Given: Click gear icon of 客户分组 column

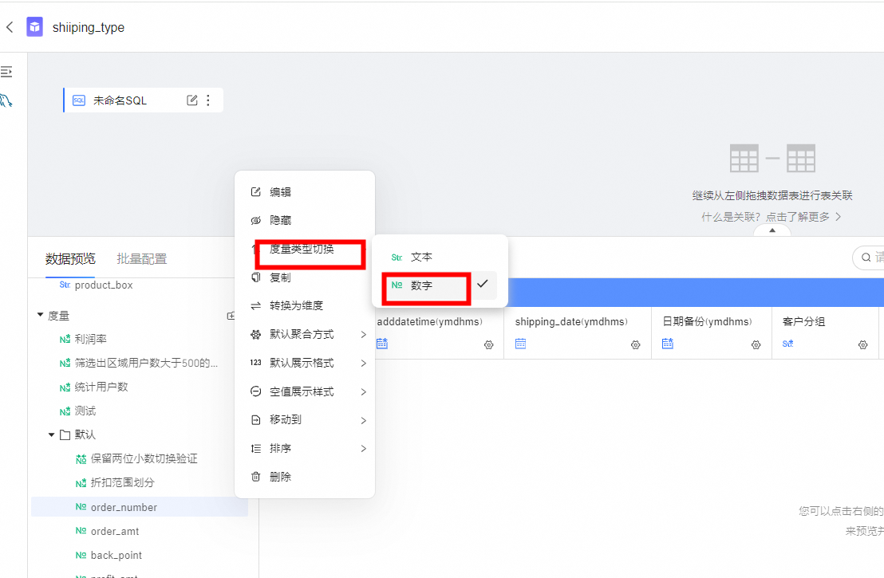Looking at the screenshot, I should [x=862, y=344].
